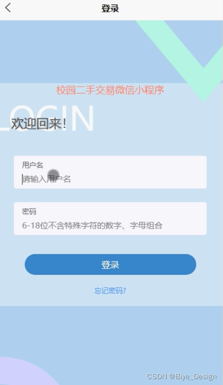Click the purple circle decoration at bottom
This screenshot has width=223, height=385.
click(27, 371)
